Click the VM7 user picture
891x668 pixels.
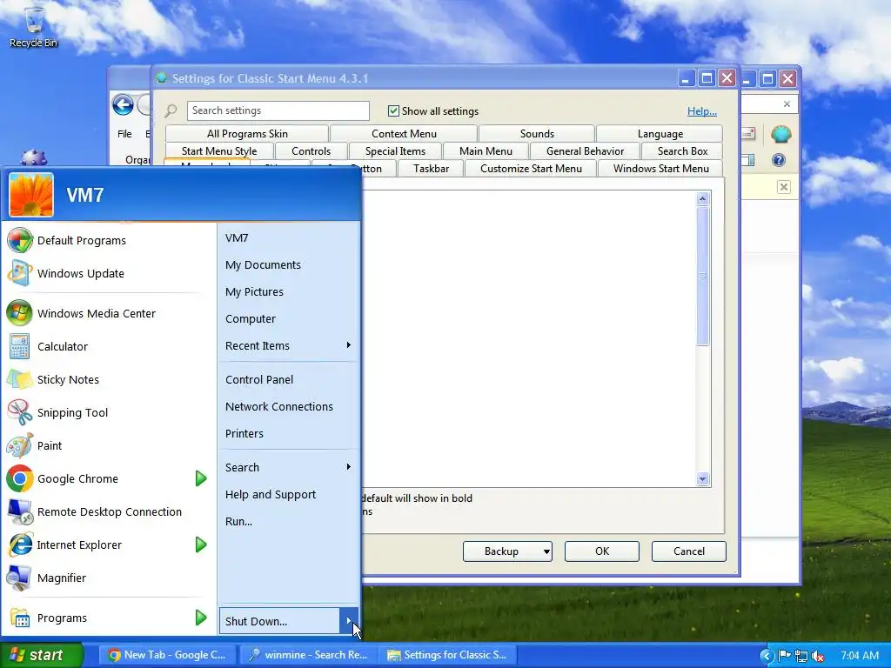31,195
